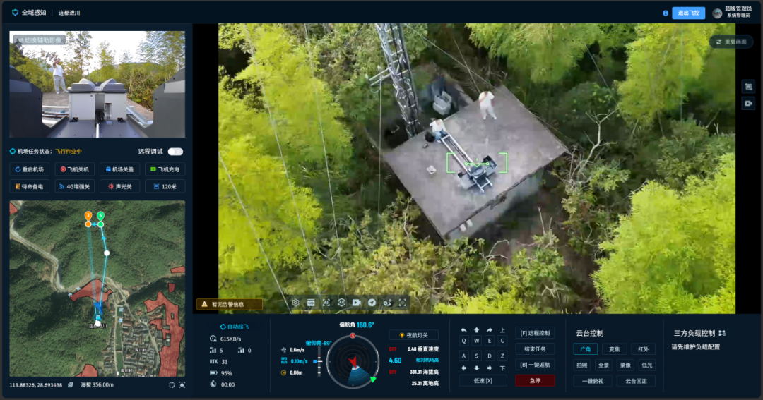The width and height of the screenshot is (763, 400).
Task: Click 一键俯视 look-down button
Action: coord(593,381)
